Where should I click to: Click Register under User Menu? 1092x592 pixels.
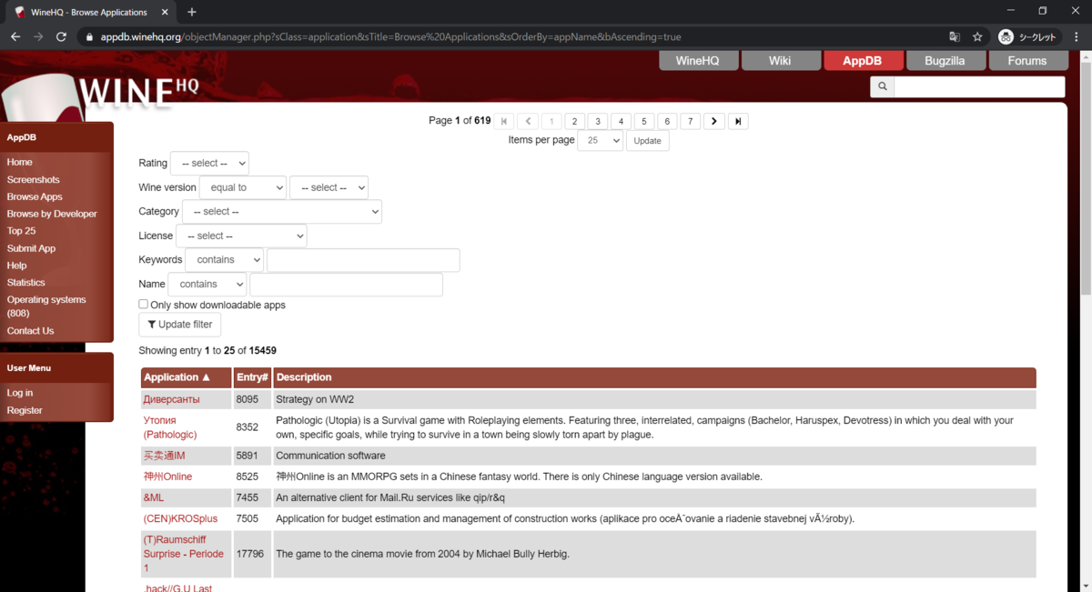tap(25, 410)
